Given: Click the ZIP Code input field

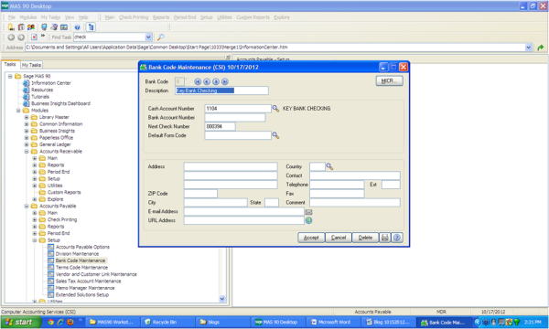Looking at the screenshot, I should (x=200, y=194).
